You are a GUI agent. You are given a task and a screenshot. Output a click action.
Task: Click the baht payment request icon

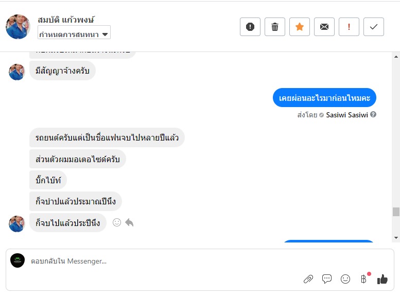point(363,279)
